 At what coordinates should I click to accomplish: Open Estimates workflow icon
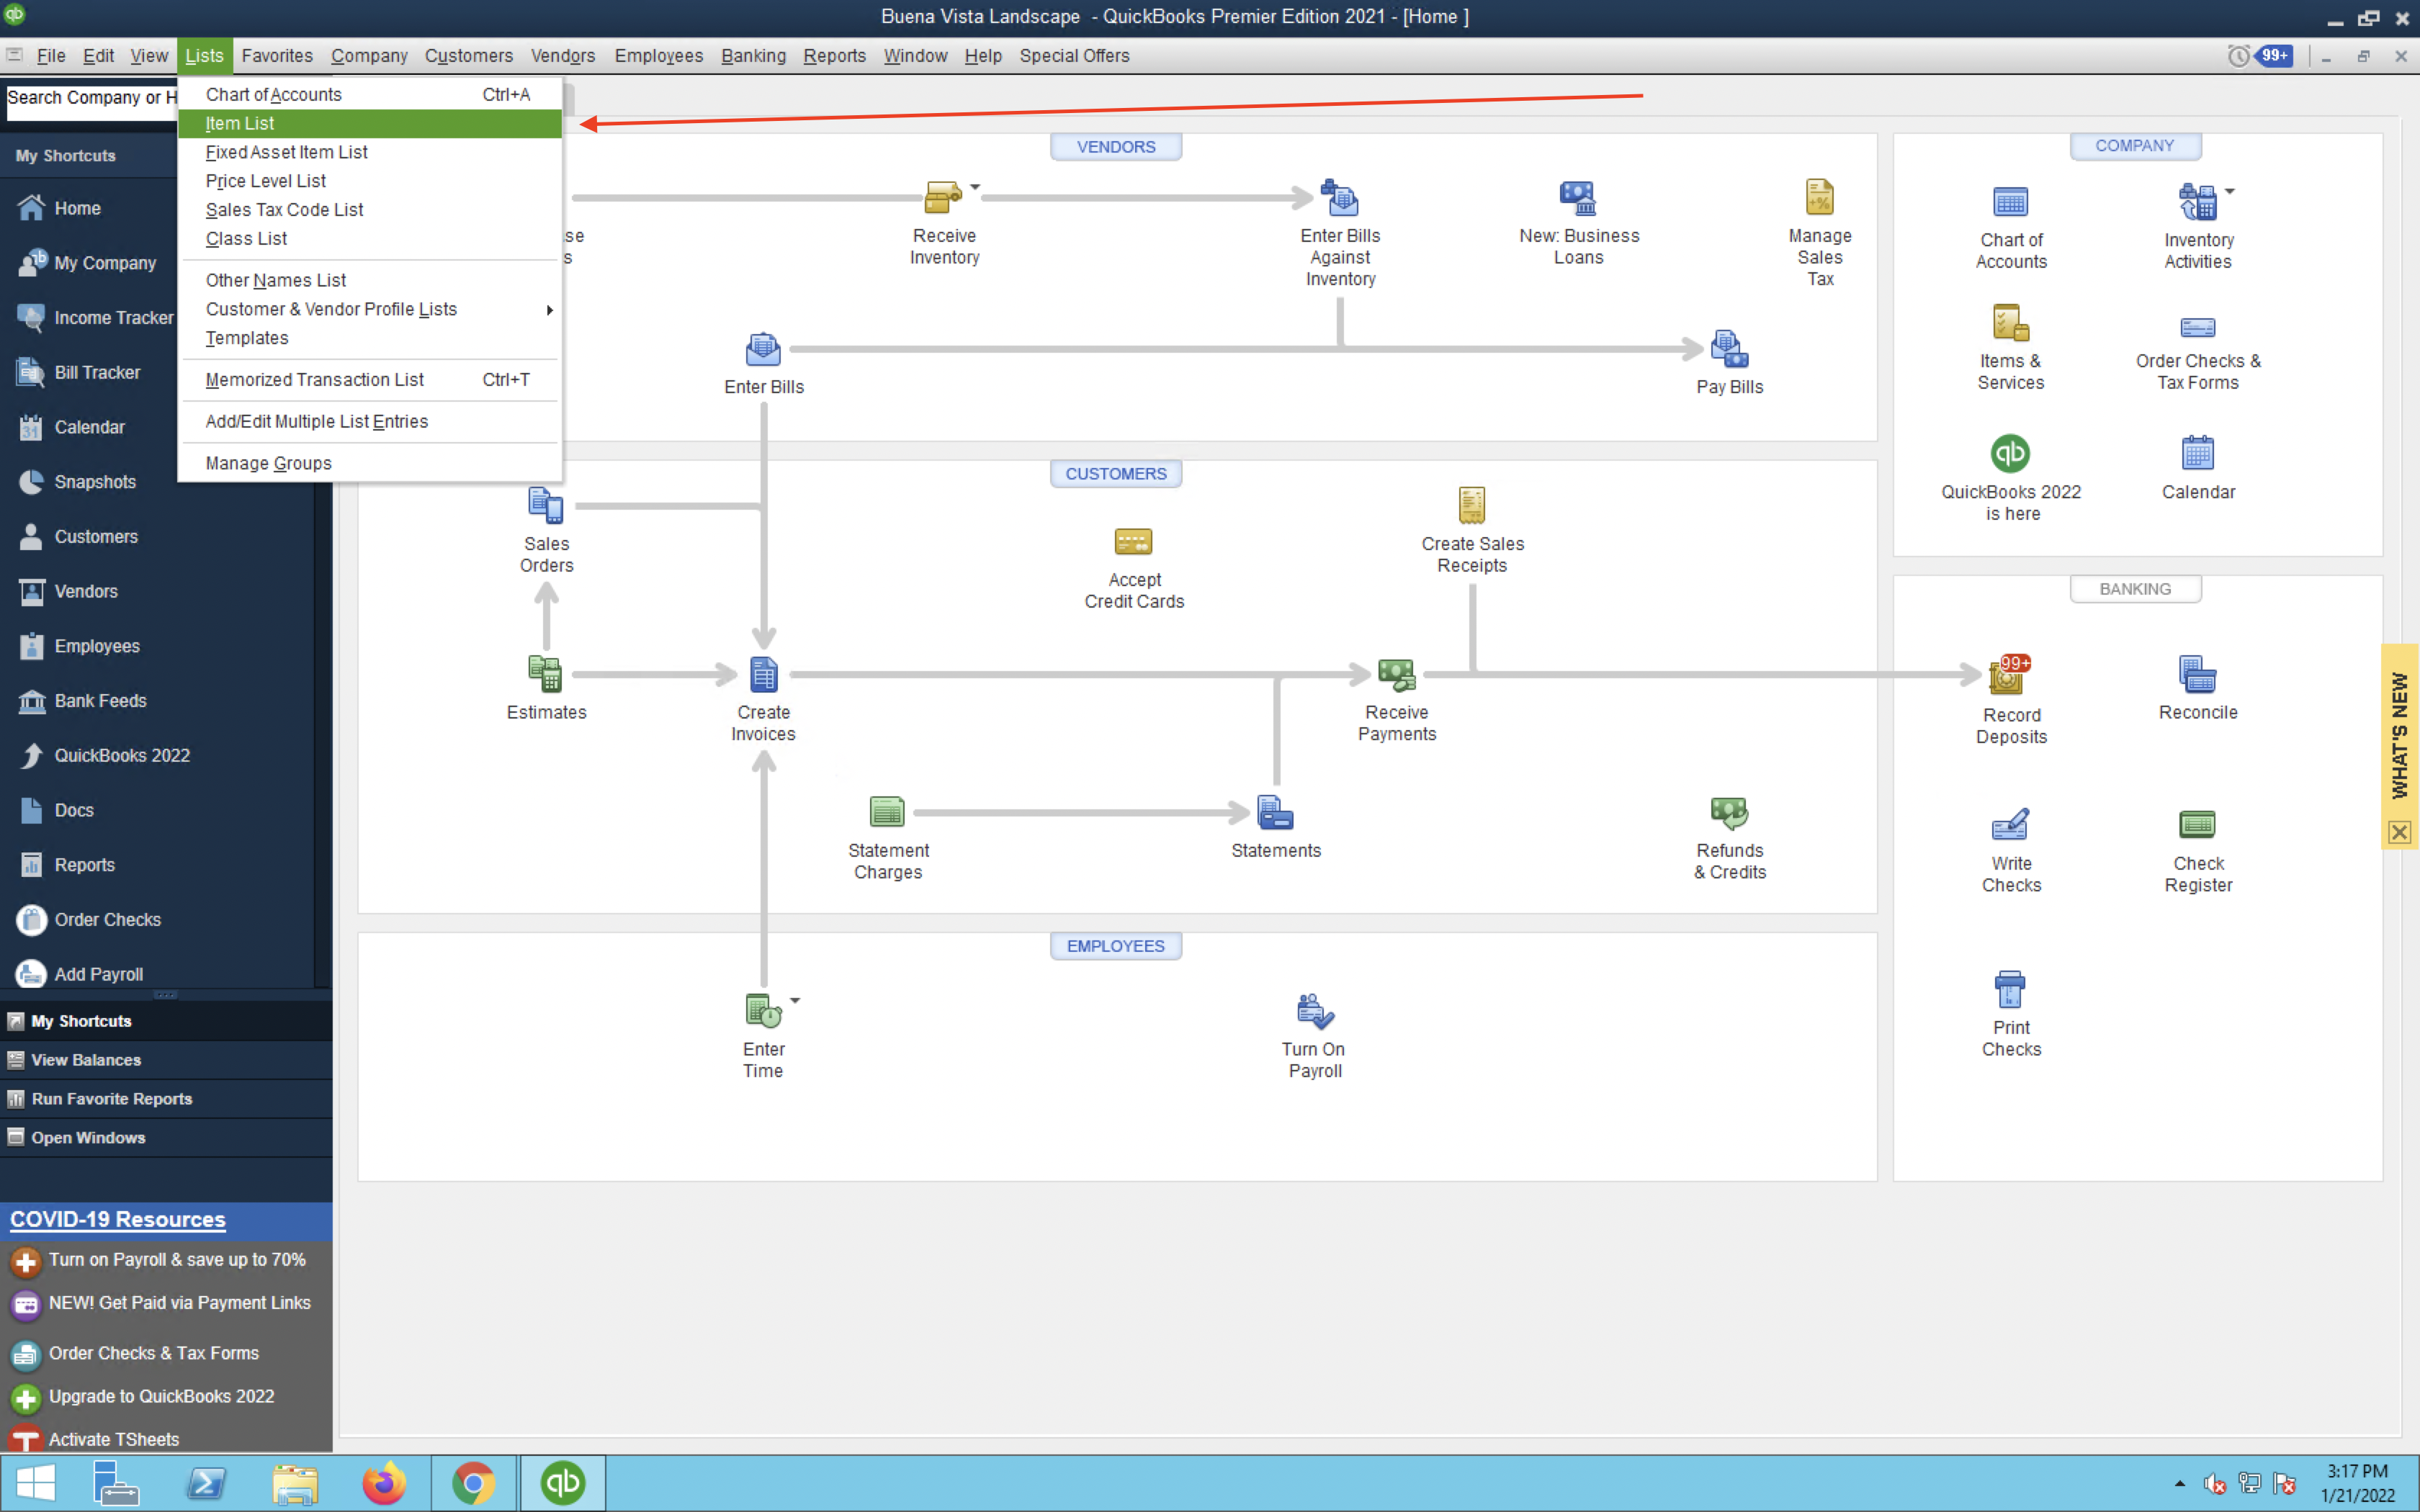pyautogui.click(x=546, y=675)
